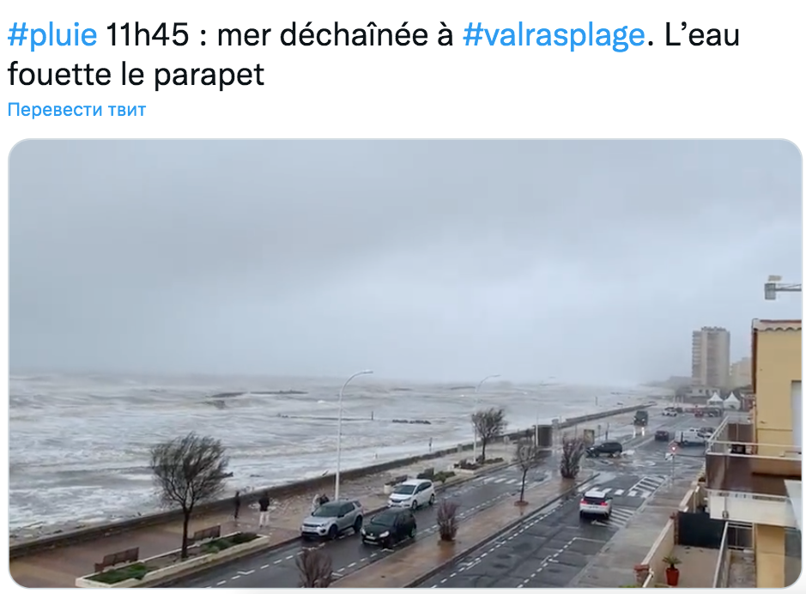Viewport: 806px width, 594px height.
Task: Click the white tents in the distance
Action: tap(723, 400)
